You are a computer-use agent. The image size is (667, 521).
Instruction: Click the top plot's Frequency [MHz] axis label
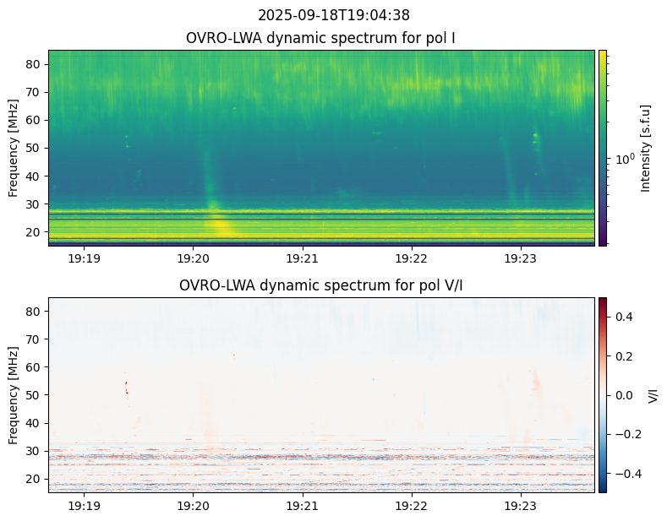click(x=14, y=148)
